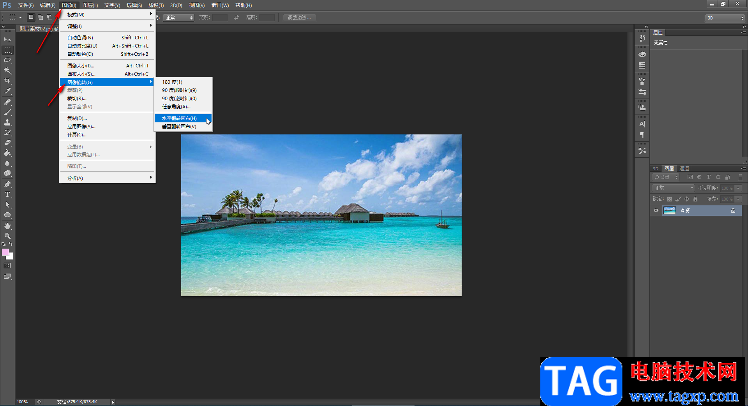Click the Refine Edge (调整边缘) button
The width and height of the screenshot is (748, 406).
click(x=299, y=18)
